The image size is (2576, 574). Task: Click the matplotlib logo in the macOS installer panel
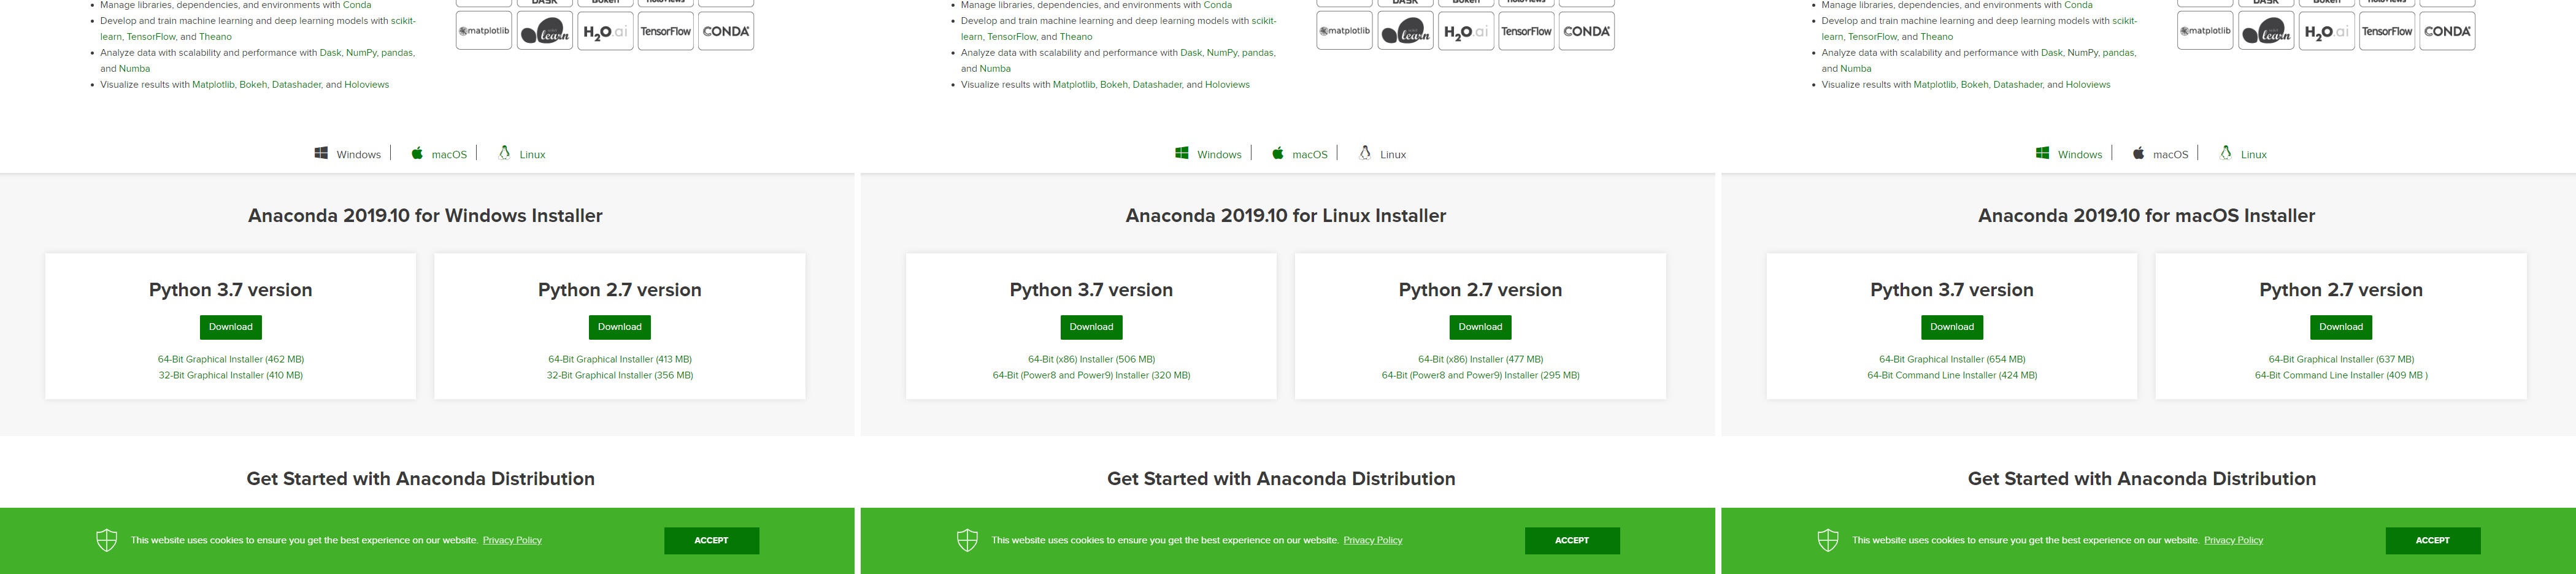pyautogui.click(x=2206, y=31)
